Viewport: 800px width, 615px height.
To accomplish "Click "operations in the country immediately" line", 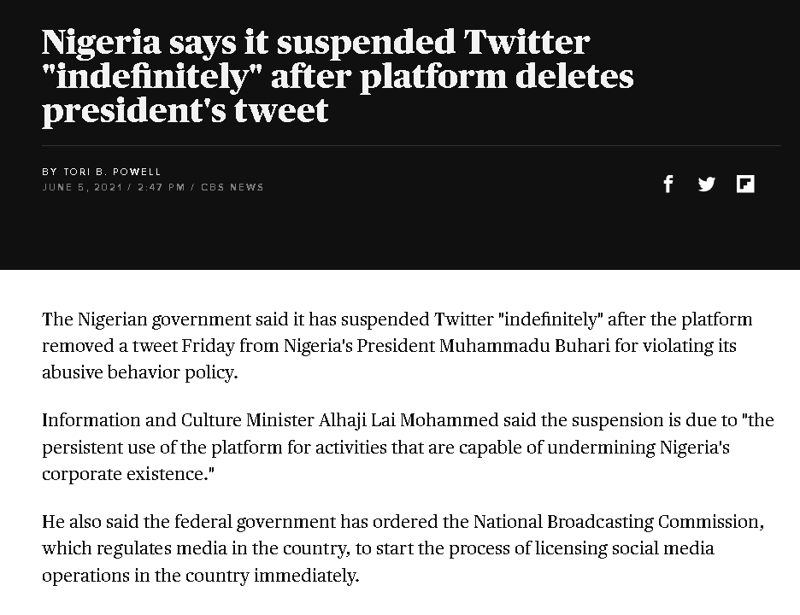I will [x=201, y=576].
